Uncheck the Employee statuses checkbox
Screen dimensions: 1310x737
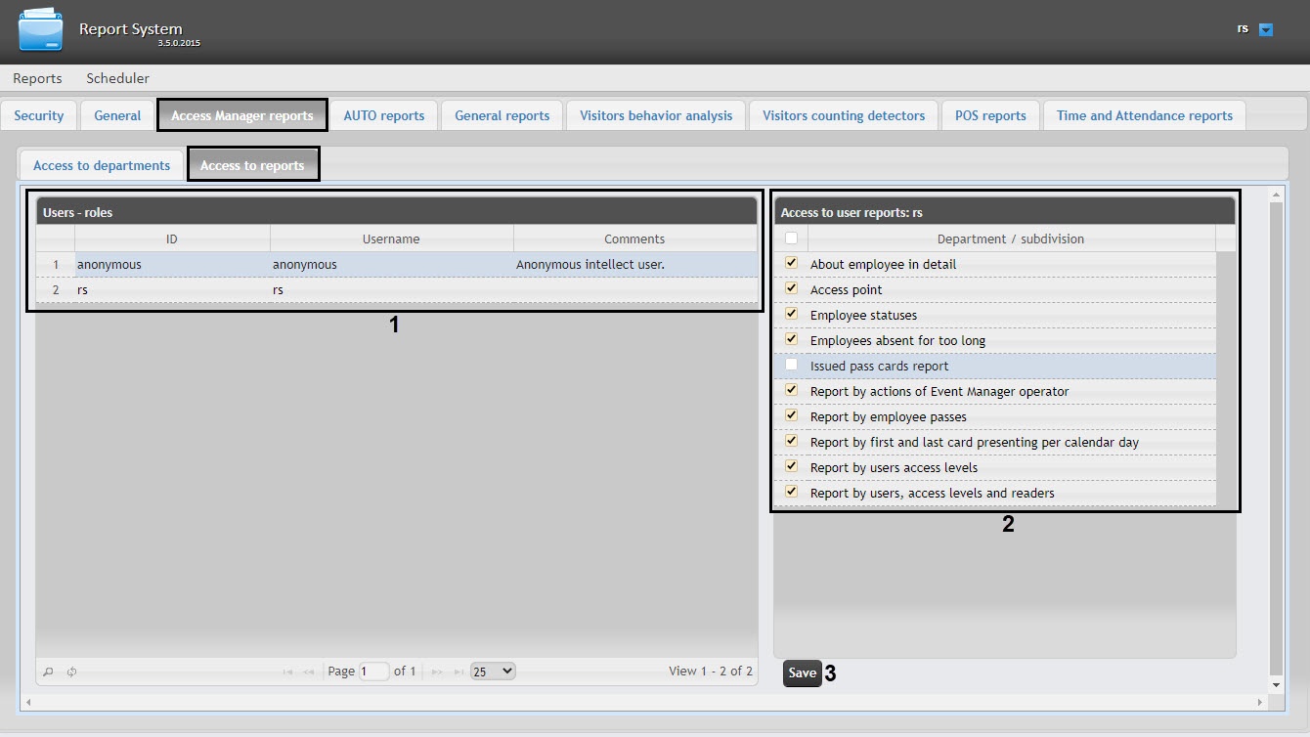coord(791,315)
